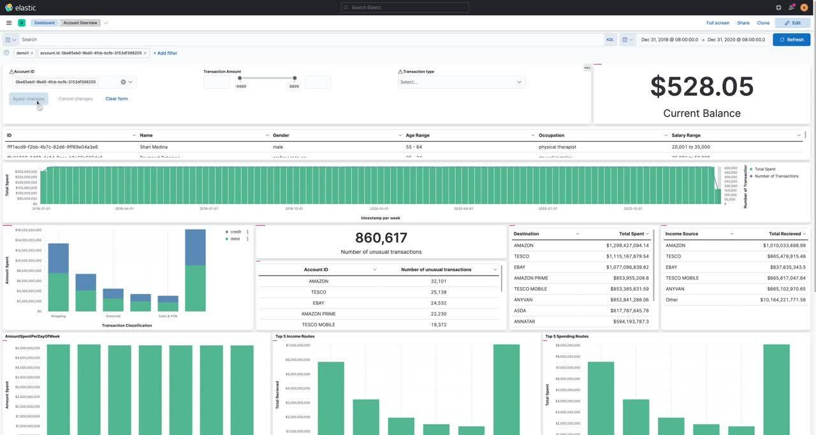Image resolution: width=816 pixels, height=435 pixels.
Task: Open legend options for credit series
Action: [247, 232]
